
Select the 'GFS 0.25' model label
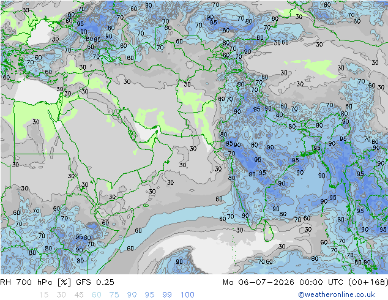tap(95, 282)
